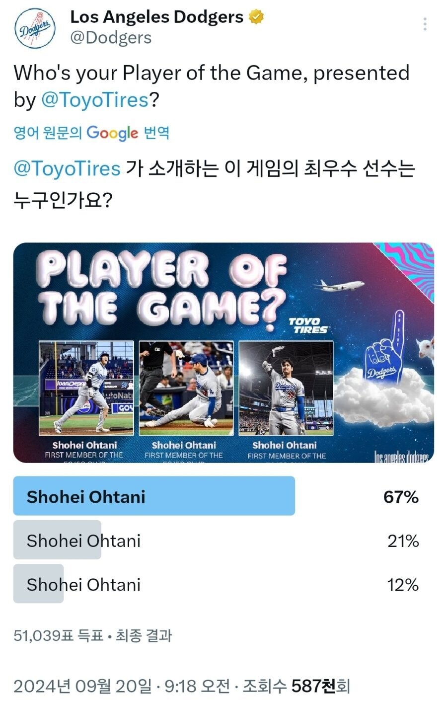Click the airplane graphic in the banner
This screenshot has height=701, width=447.
point(339,286)
